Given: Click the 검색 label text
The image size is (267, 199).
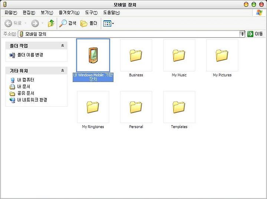Looking at the screenshot, I should coord(72,23).
